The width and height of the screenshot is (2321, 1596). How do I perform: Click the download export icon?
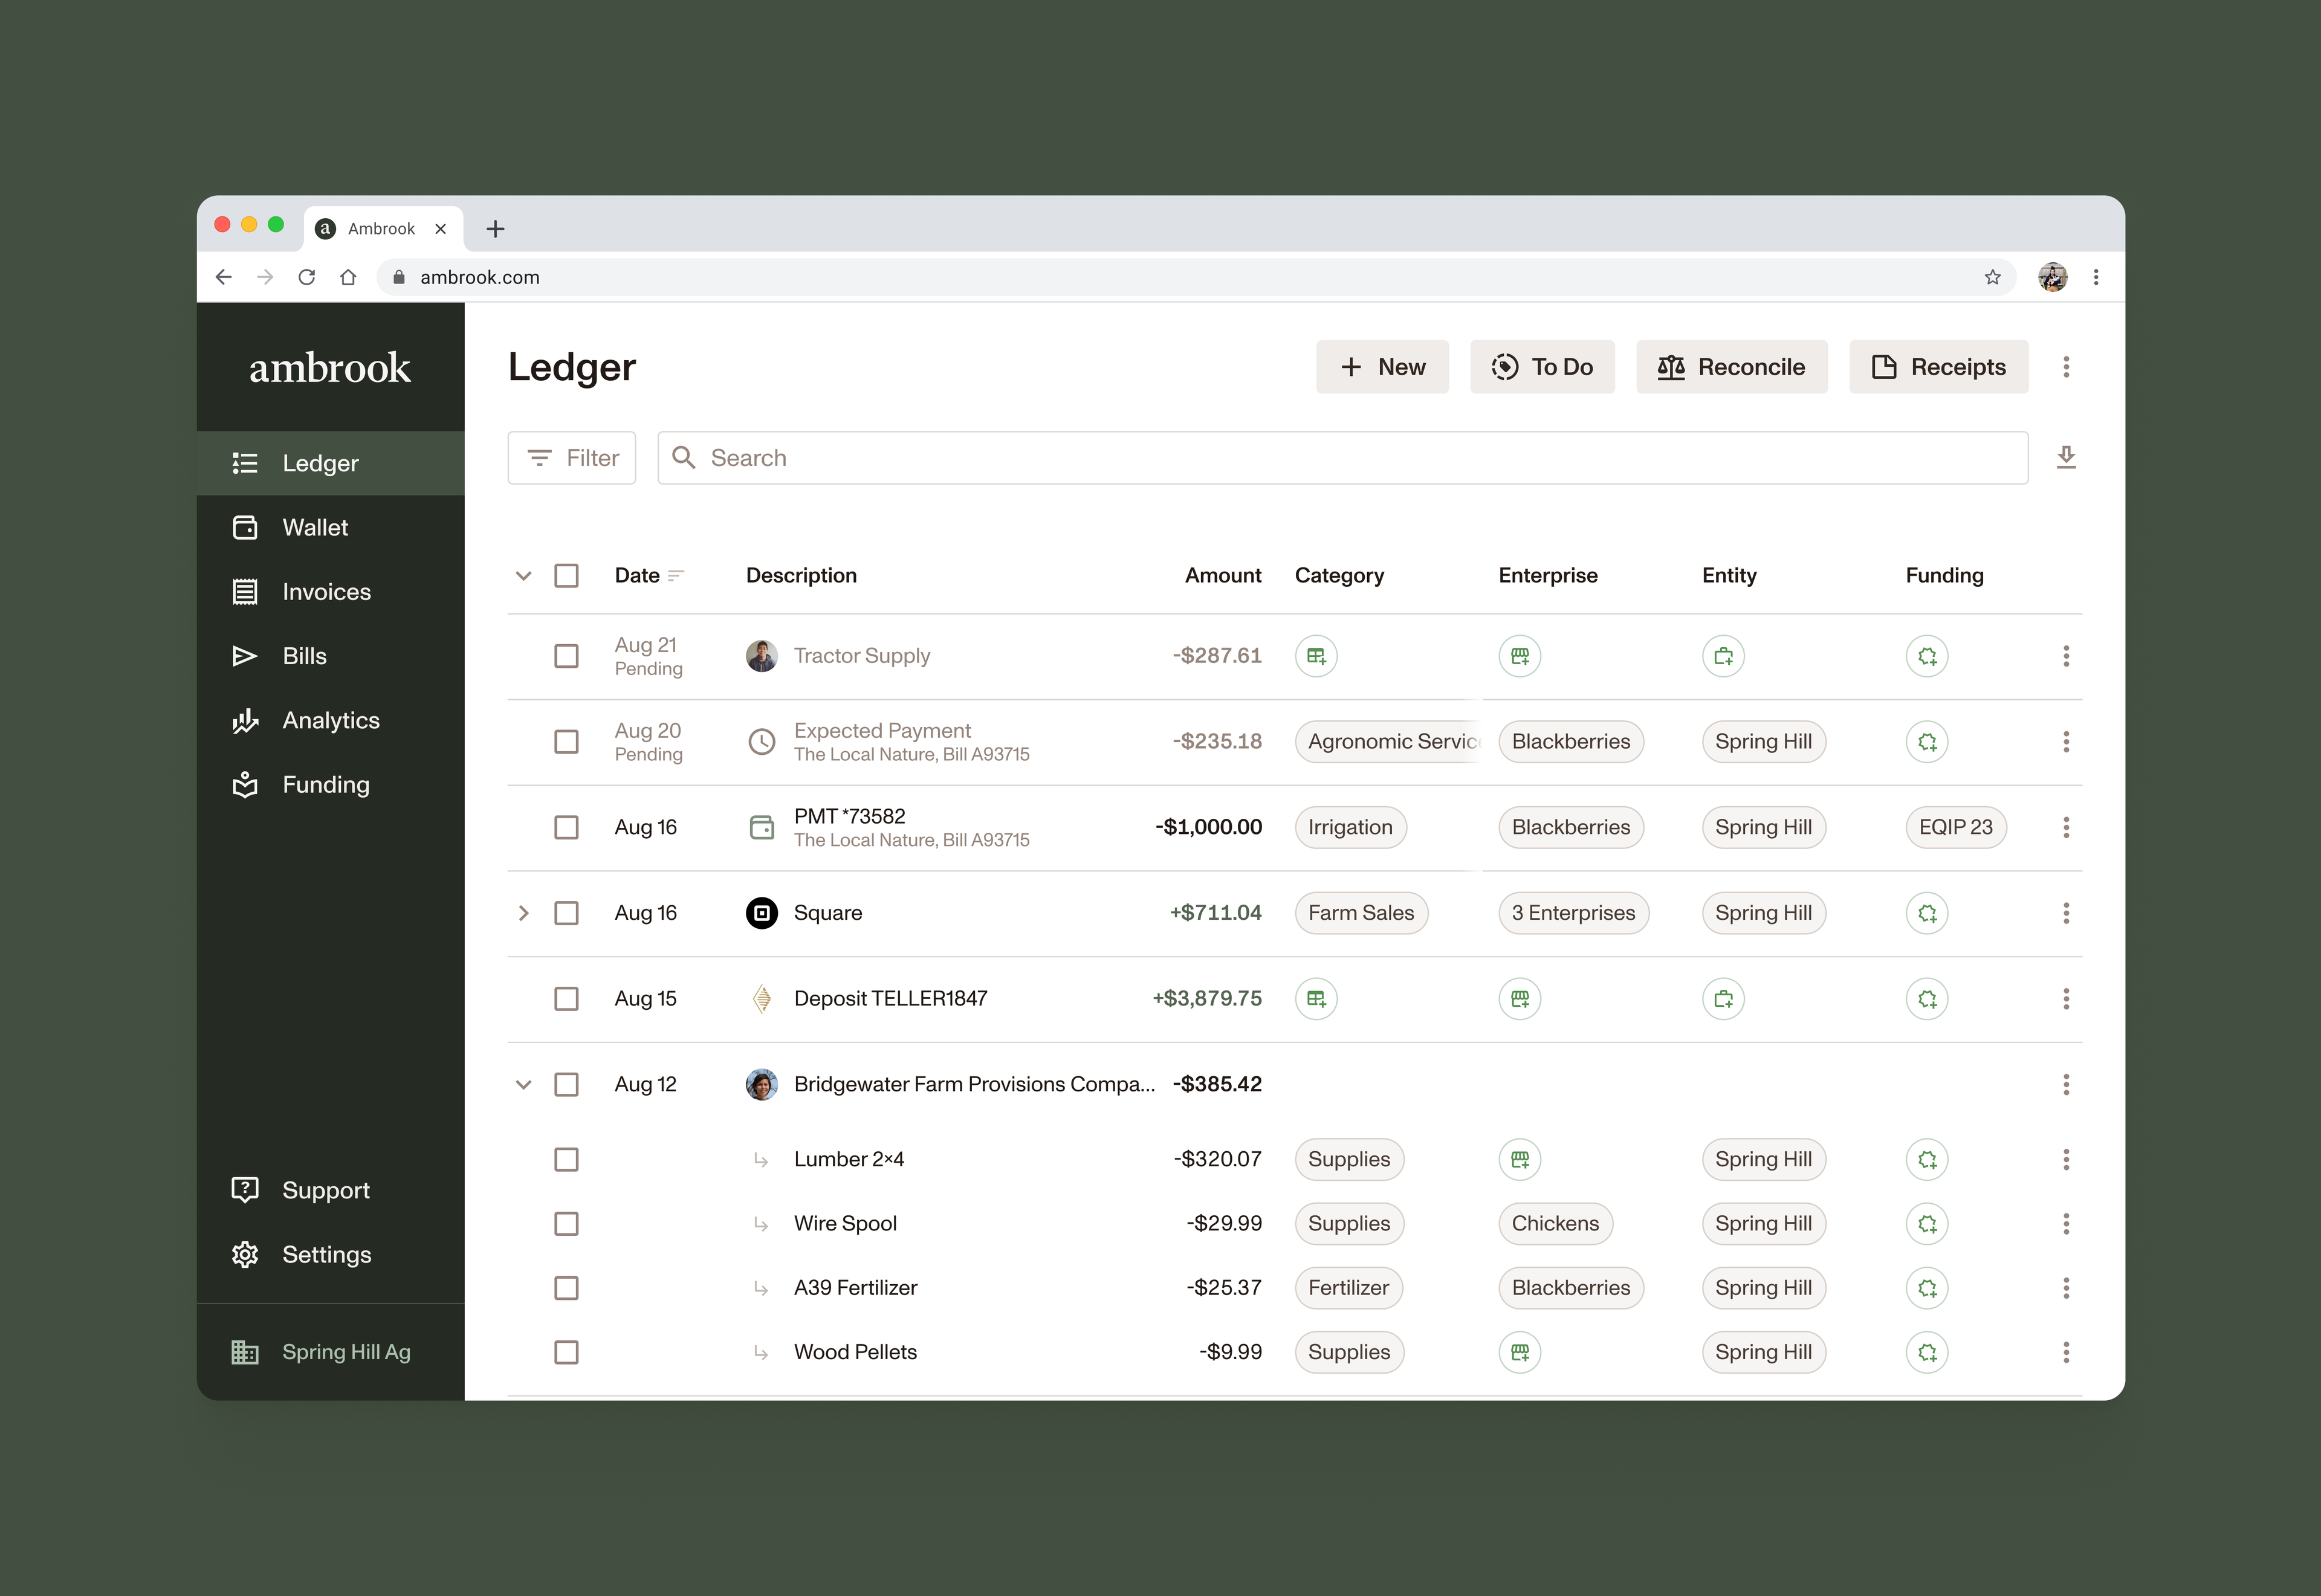tap(2066, 458)
